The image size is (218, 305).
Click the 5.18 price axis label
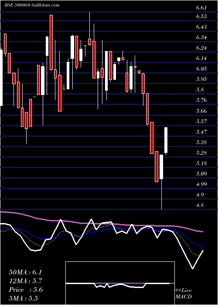(x=201, y=163)
